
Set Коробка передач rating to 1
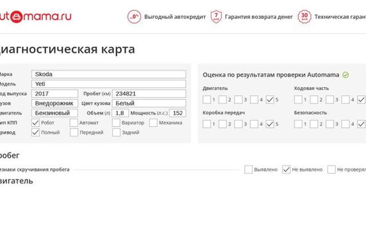[207, 124]
